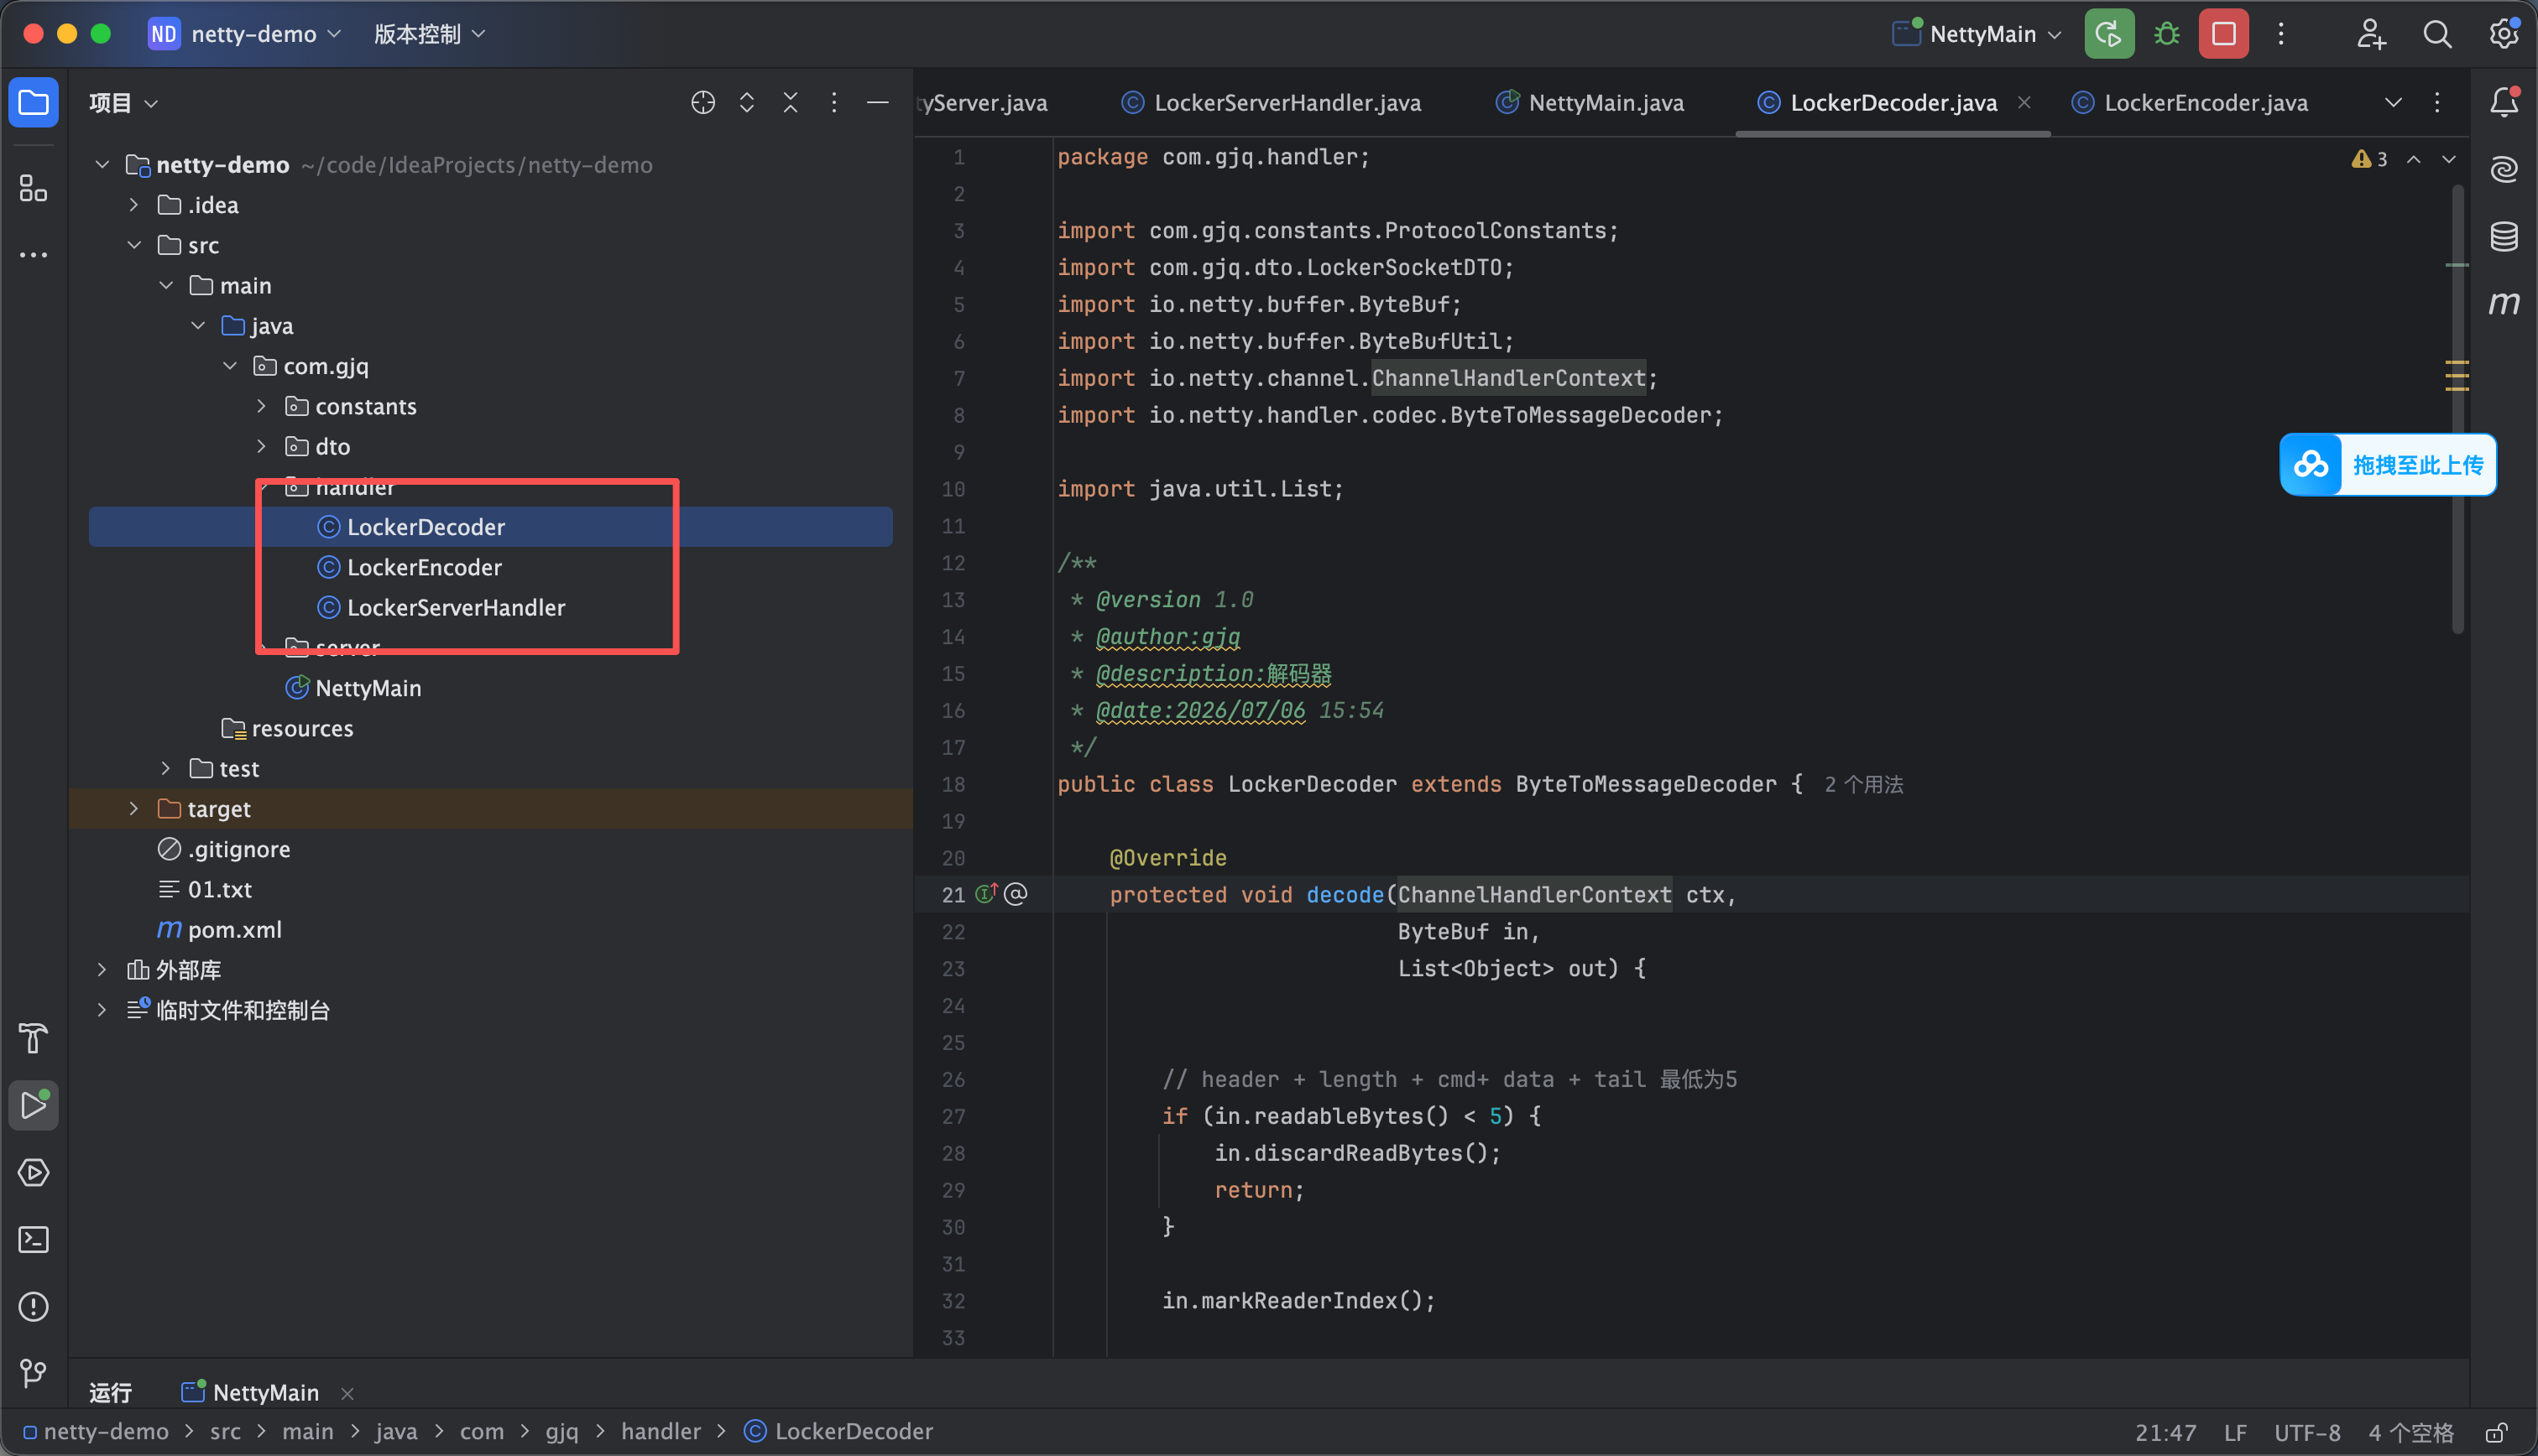The height and width of the screenshot is (1456, 2538).
Task: Click the Debug NettyMain bug icon
Action: [x=2167, y=34]
